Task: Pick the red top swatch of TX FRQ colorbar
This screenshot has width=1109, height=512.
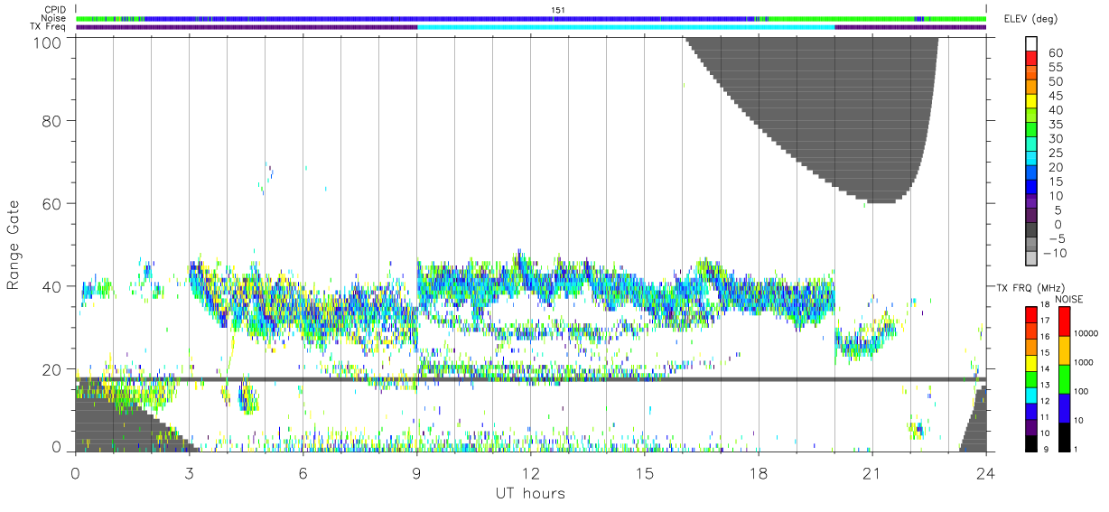Action: (x=1032, y=314)
